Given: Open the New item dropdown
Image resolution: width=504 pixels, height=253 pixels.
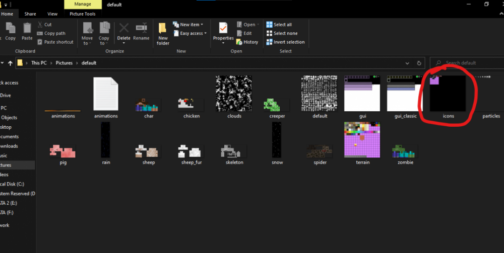Looking at the screenshot, I should [x=188, y=24].
